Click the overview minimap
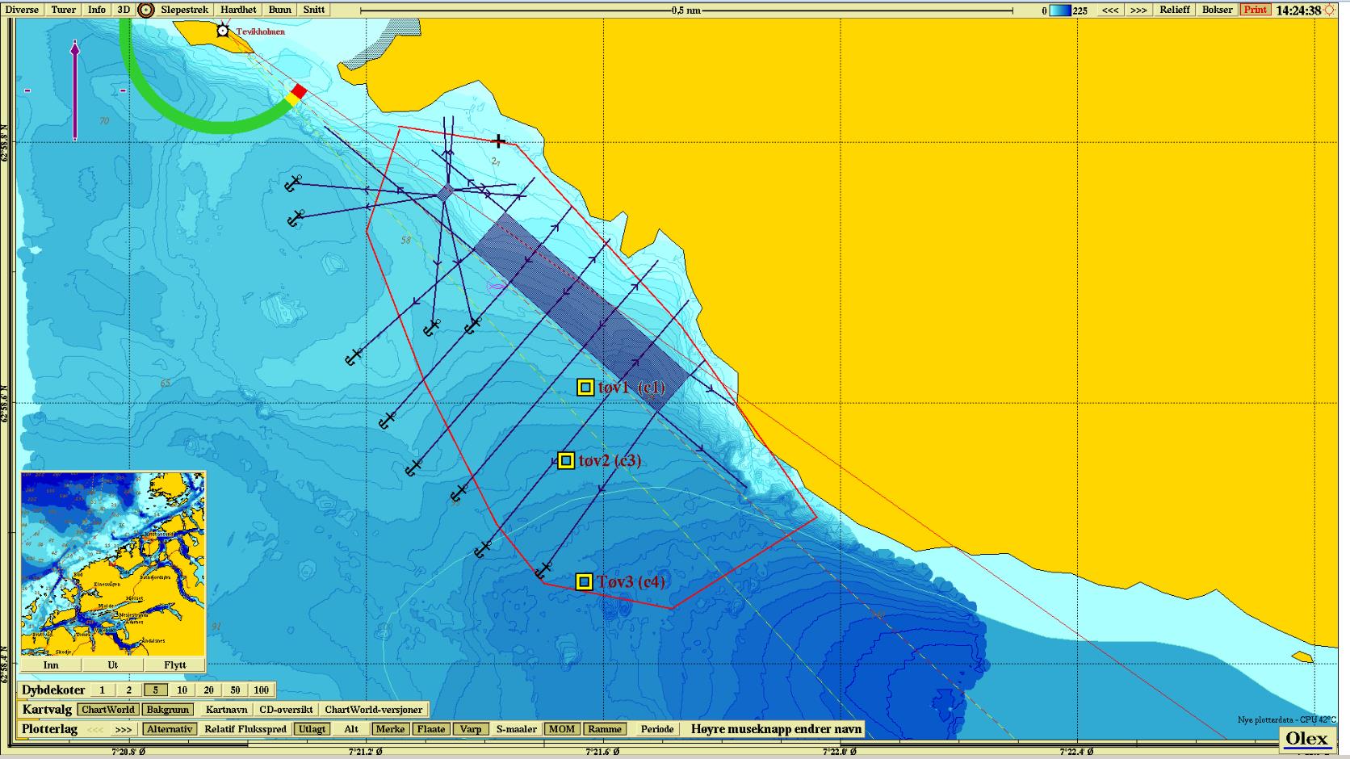 coord(113,564)
